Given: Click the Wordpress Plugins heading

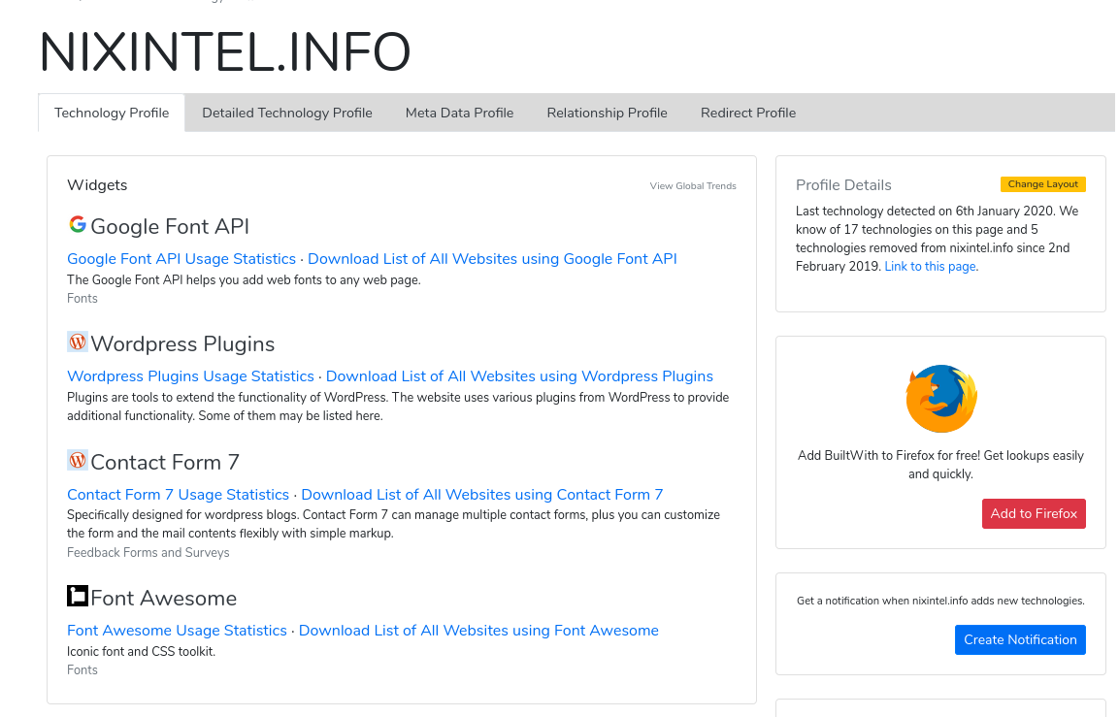Looking at the screenshot, I should tap(182, 343).
